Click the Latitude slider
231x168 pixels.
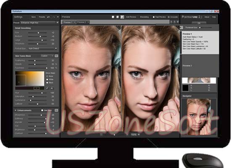pos(37,104)
